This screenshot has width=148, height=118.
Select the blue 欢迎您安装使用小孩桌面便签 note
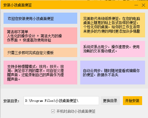click(40, 18)
